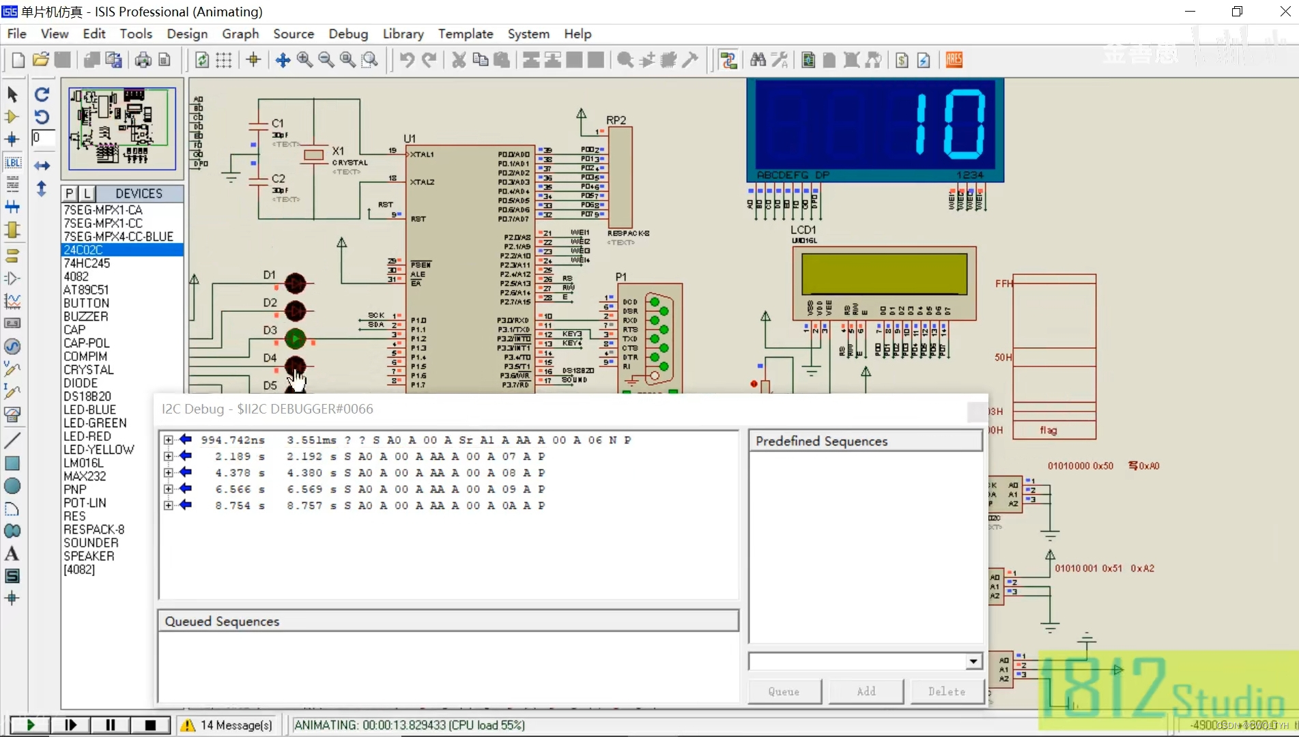1299x737 pixels.
Task: Select the Tape Recorder mode tool
Action: pos(12,323)
